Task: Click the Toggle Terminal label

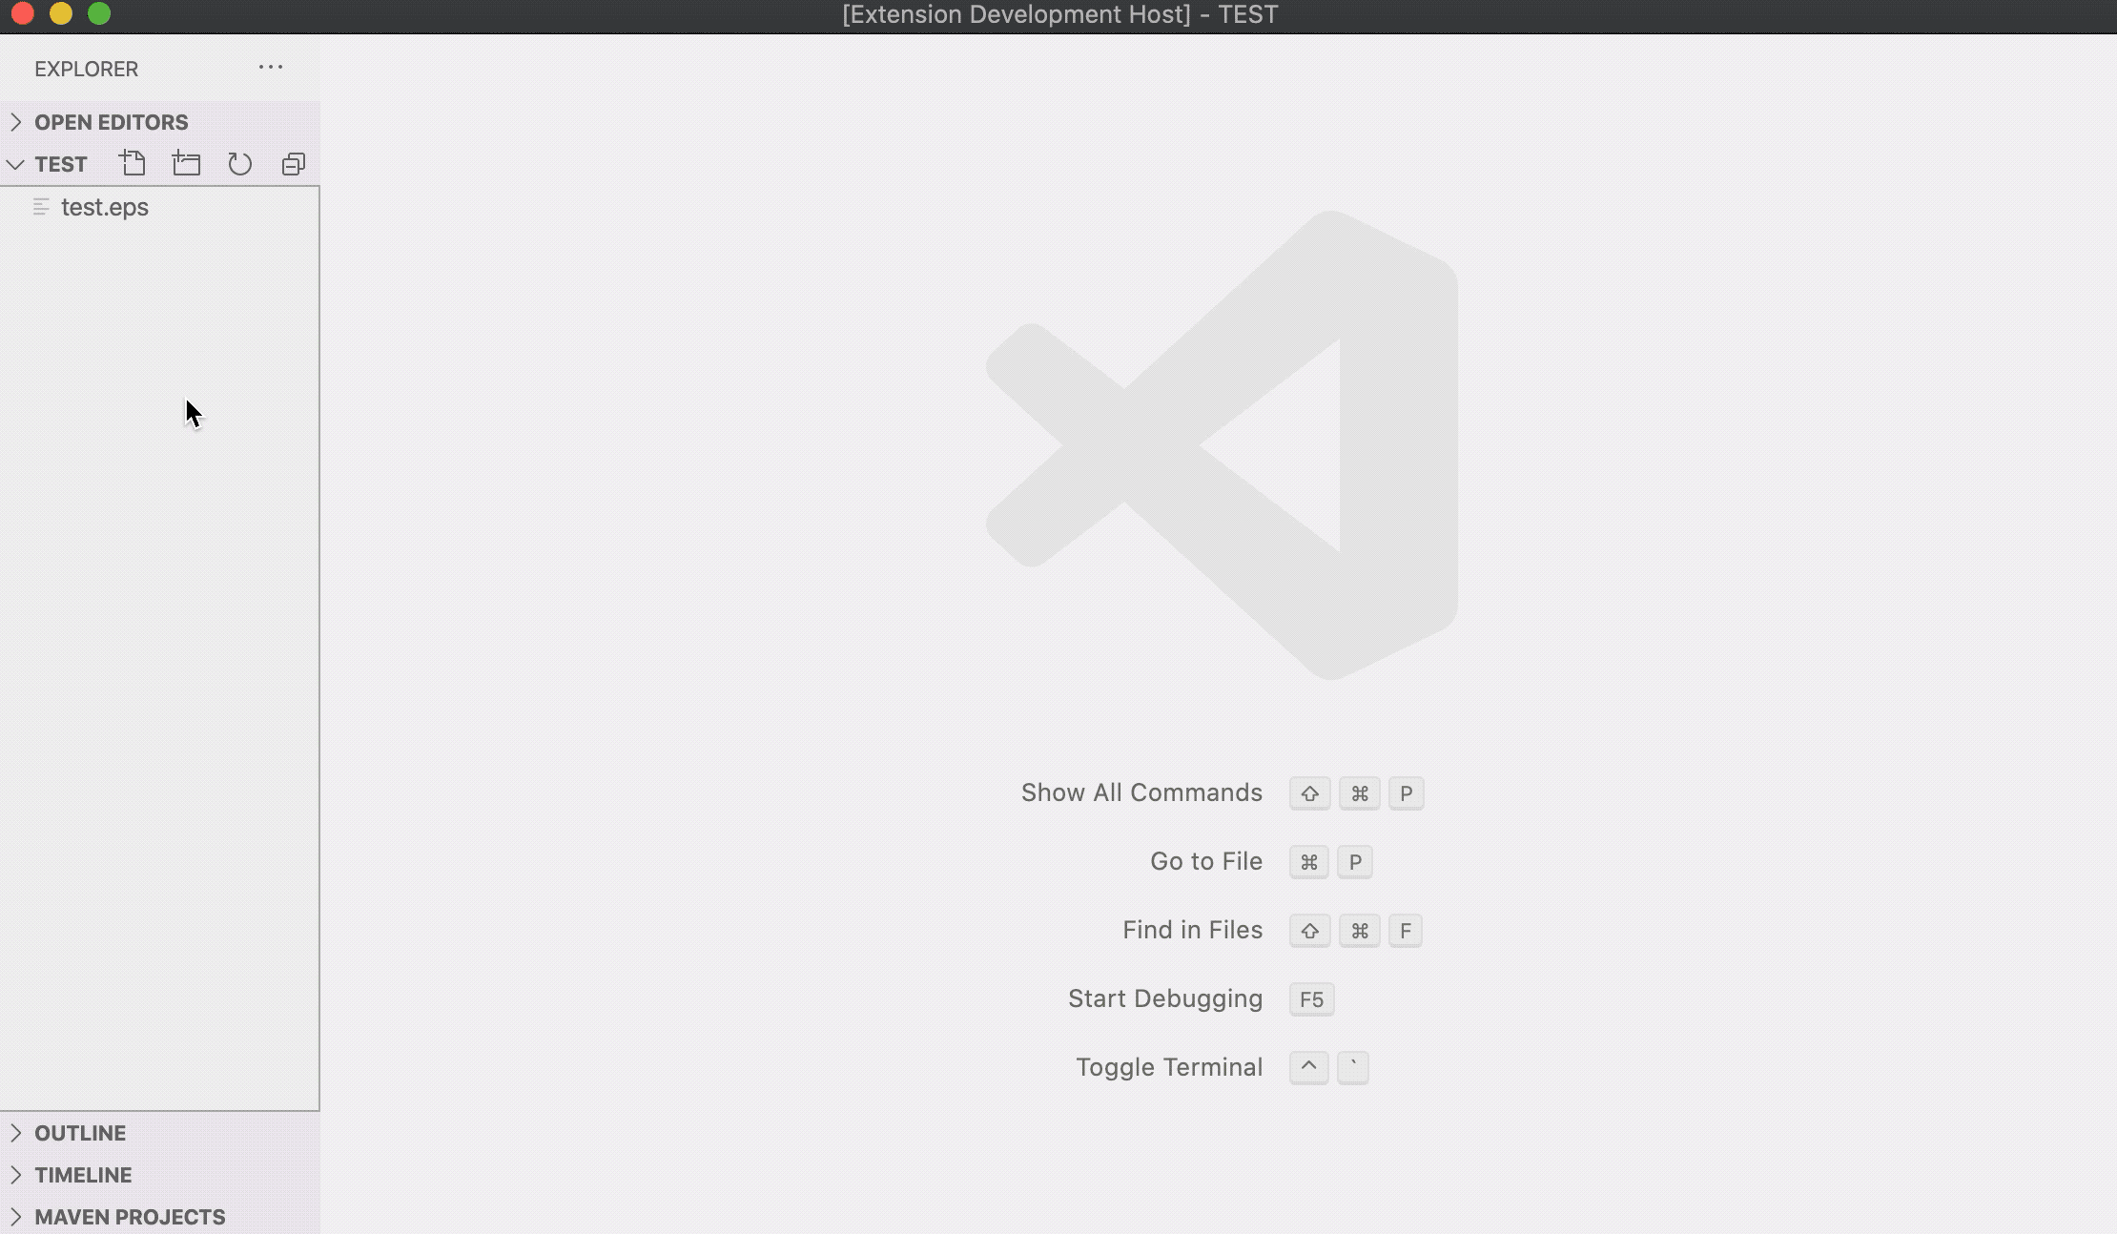Action: (1168, 1067)
